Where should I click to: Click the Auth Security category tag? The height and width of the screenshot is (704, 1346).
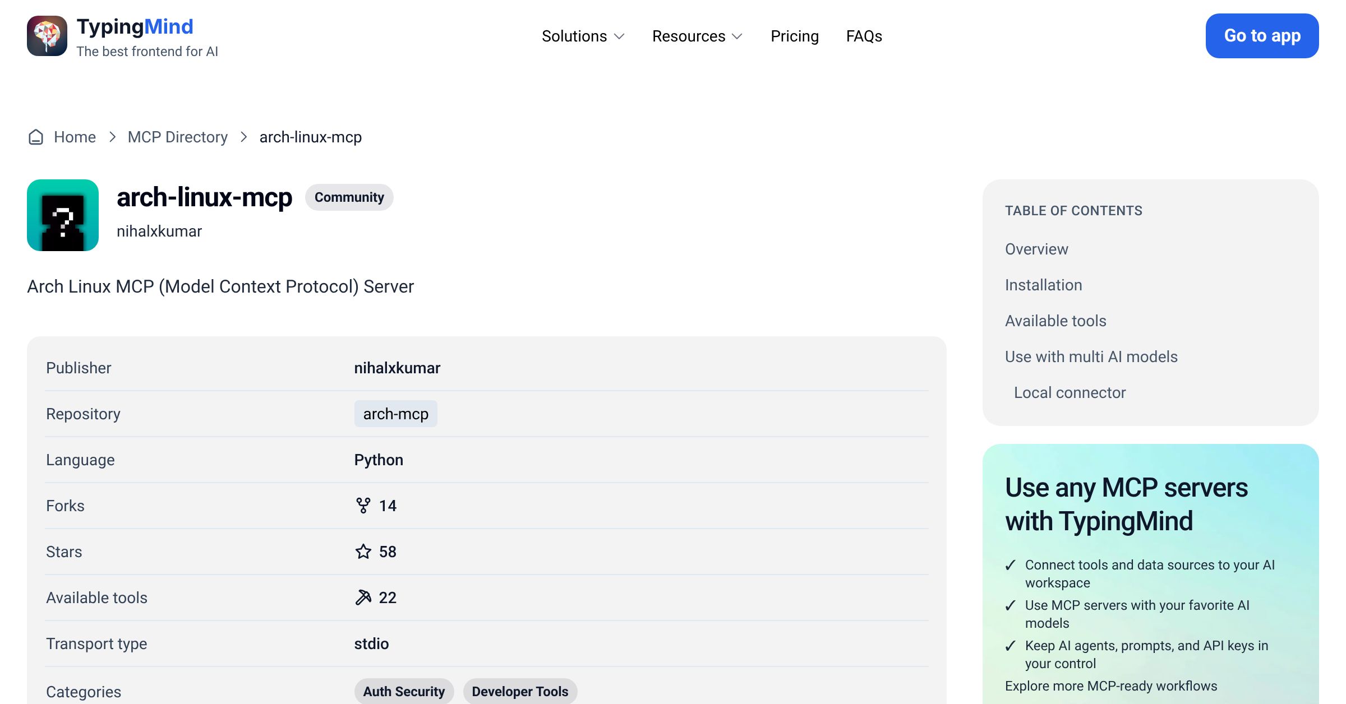[x=404, y=691]
